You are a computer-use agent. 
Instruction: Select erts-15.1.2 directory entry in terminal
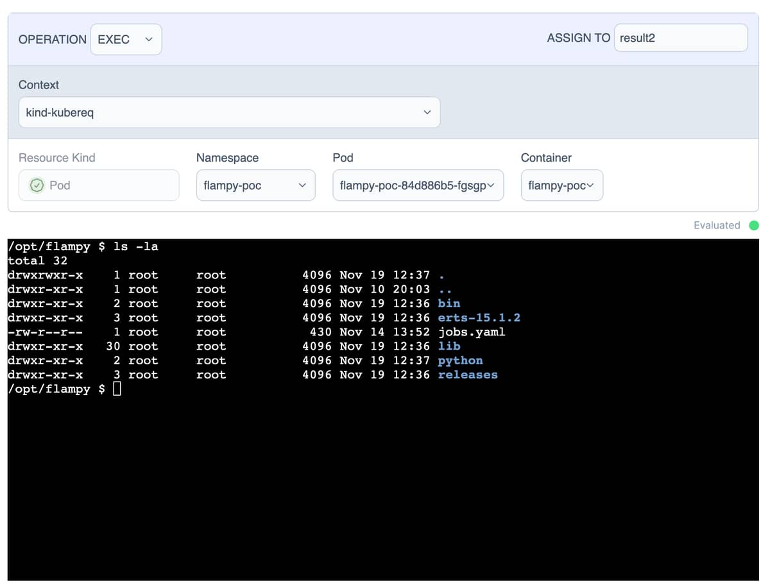pyautogui.click(x=479, y=318)
